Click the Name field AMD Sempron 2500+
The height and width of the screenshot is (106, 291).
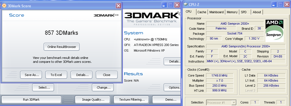pyautogui.click(x=235, y=24)
